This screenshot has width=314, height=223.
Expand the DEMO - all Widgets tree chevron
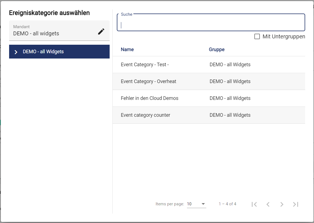(x=16, y=52)
